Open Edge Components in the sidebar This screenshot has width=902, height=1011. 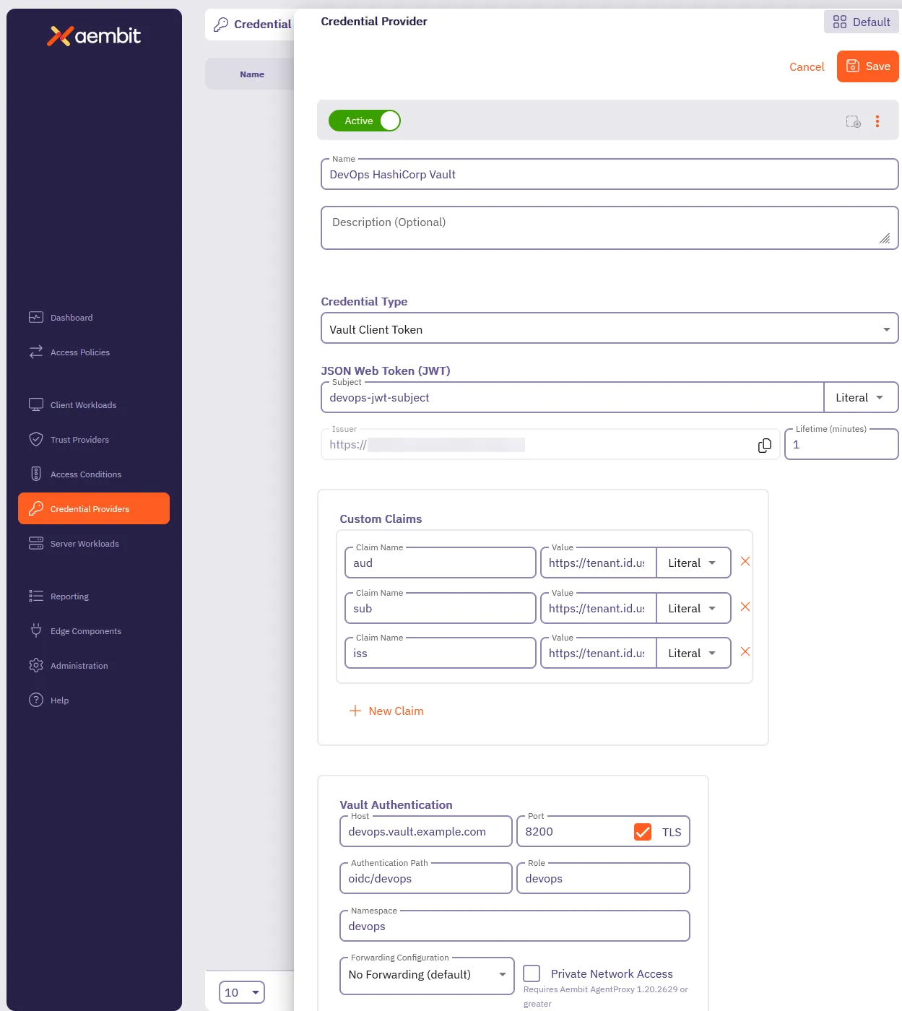pyautogui.click(x=85, y=631)
